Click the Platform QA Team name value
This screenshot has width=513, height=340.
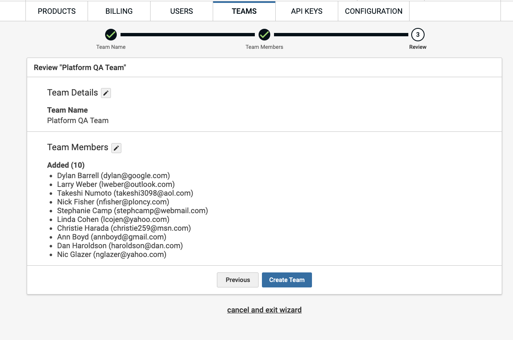click(78, 121)
